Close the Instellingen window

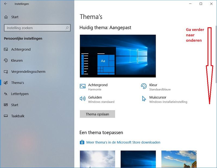coord(211,4)
